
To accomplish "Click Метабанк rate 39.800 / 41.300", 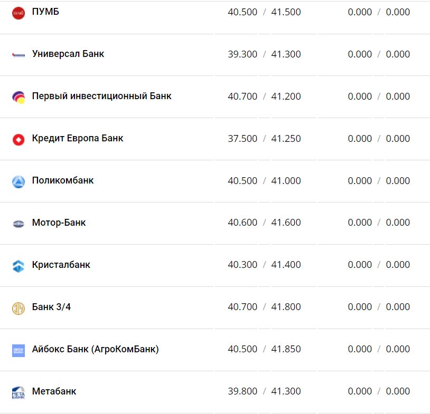I will click(x=264, y=391).
